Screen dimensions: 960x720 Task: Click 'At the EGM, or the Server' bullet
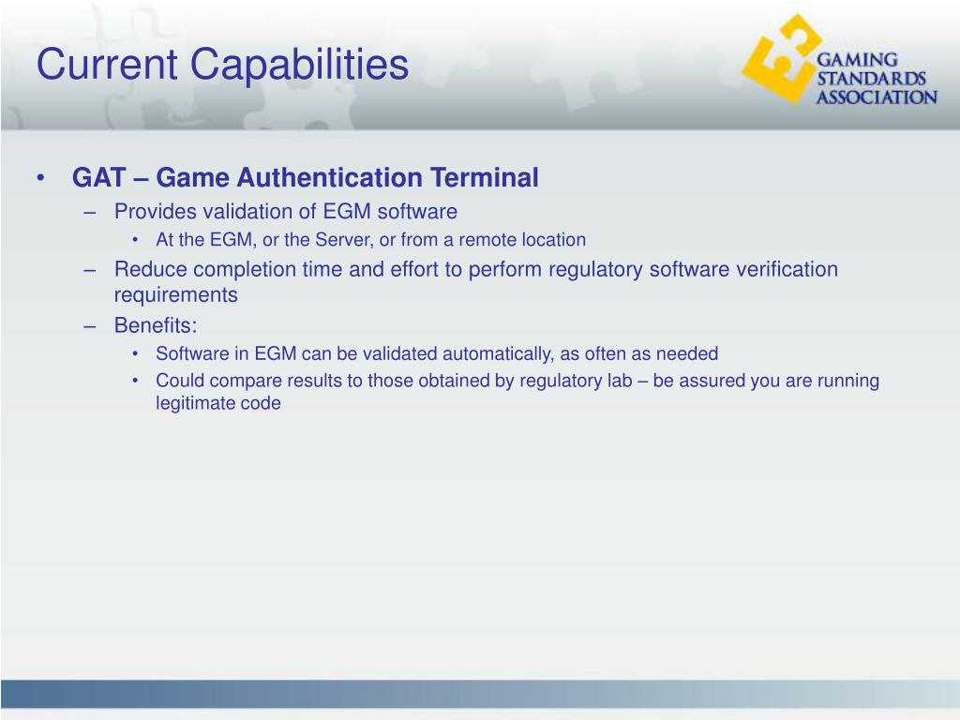click(370, 239)
